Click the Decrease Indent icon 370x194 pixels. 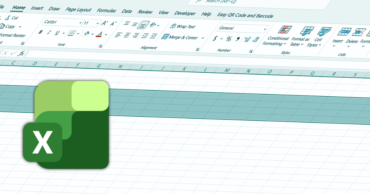tap(144, 36)
